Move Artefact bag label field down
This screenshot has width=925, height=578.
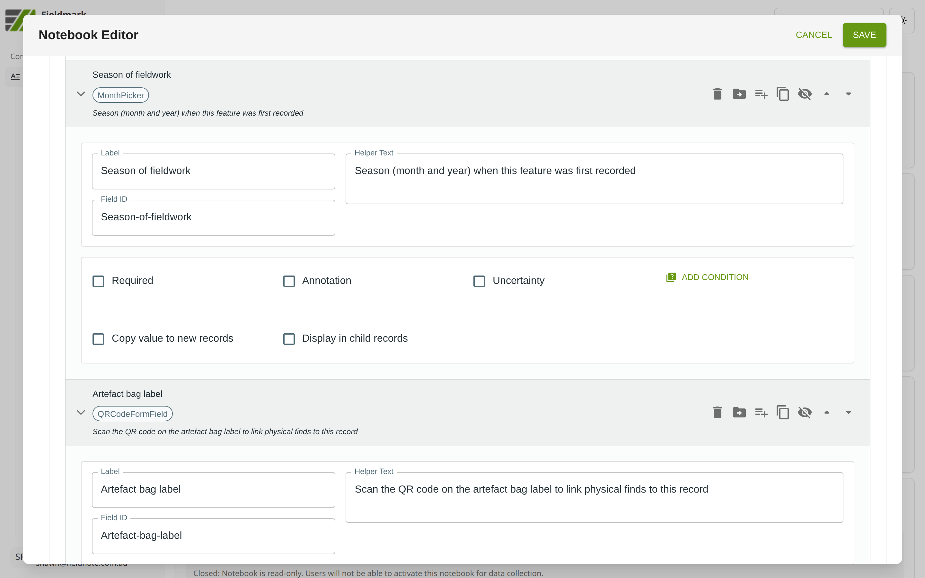tap(848, 413)
